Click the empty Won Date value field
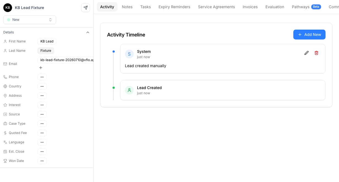 pyautogui.click(x=42, y=161)
